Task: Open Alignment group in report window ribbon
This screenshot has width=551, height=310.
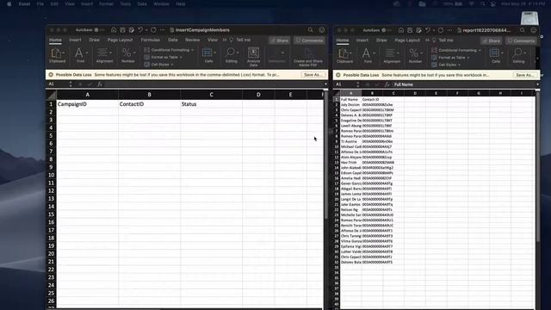Action: pos(392,56)
